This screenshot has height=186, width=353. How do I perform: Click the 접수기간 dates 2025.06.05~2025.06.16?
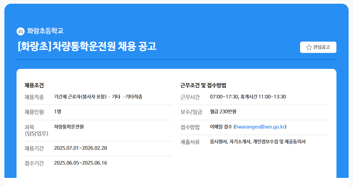coord(80,163)
